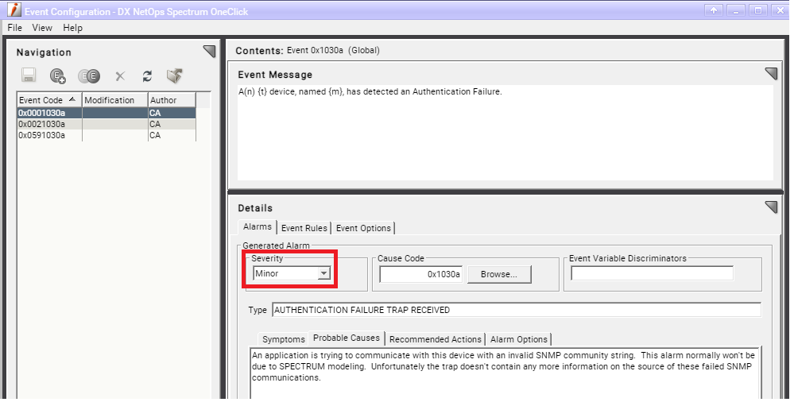794x402 pixels.
Task: Click in the Event Message text area
Action: (x=505, y=133)
